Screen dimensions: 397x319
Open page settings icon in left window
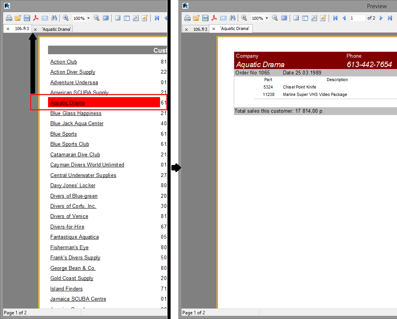136,18
